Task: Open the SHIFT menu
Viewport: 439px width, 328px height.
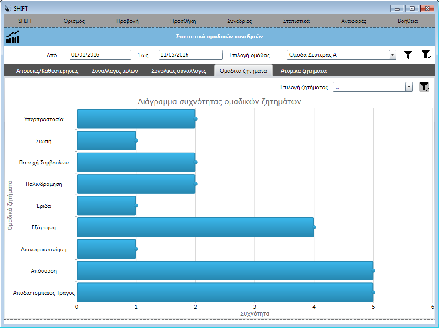Action: pyautogui.click(x=25, y=21)
